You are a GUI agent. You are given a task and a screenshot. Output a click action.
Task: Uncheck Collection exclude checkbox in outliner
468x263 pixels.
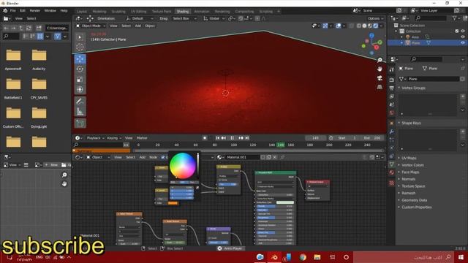pos(456,31)
